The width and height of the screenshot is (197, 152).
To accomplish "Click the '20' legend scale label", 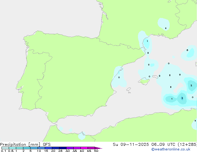I will tap(53, 151).
